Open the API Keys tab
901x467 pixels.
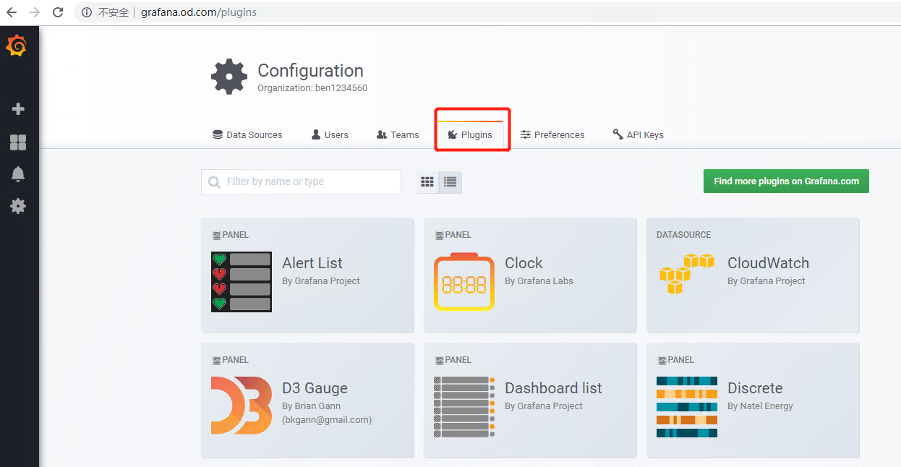tap(638, 135)
